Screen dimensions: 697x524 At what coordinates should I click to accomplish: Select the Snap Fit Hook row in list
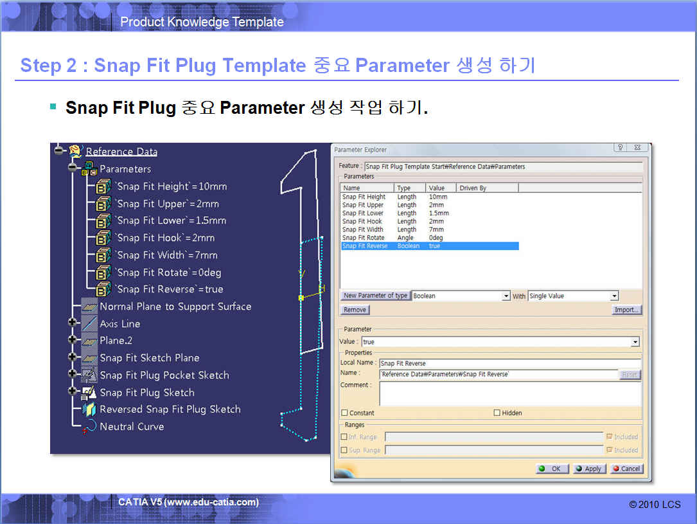point(362,221)
